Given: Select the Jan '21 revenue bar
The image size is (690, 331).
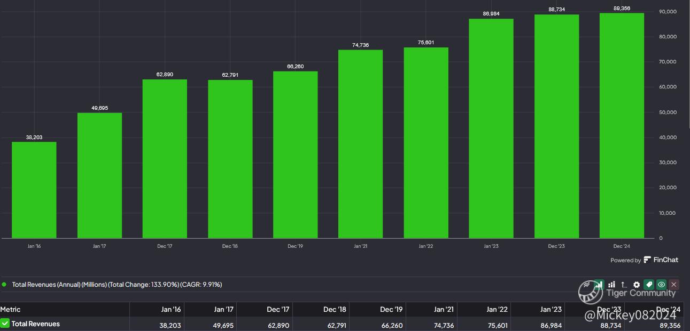Looking at the screenshot, I should coord(361,144).
